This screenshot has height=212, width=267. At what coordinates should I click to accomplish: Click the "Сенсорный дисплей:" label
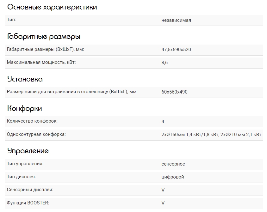coord(30,190)
